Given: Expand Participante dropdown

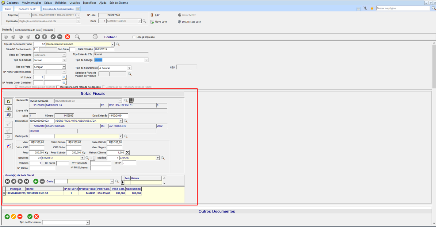Looking at the screenshot, I should point(121,136).
